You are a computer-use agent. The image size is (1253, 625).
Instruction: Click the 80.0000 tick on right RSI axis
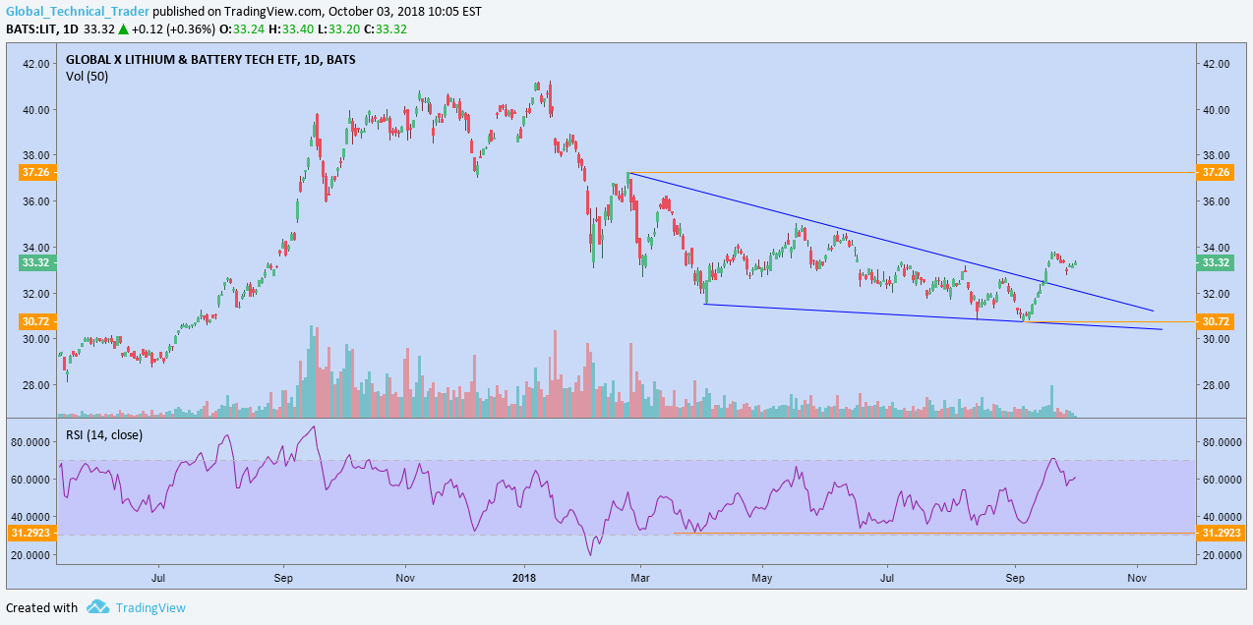coord(1223,443)
